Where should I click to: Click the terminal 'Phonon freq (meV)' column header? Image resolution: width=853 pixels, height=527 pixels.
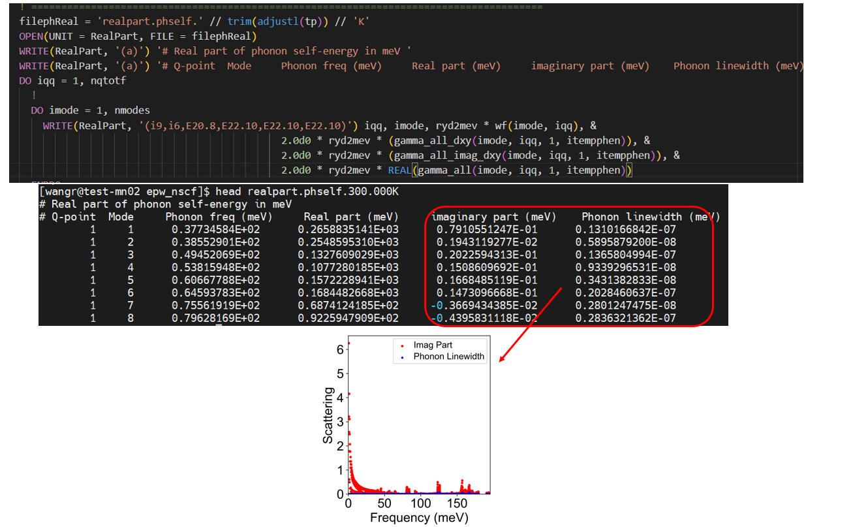(x=219, y=217)
